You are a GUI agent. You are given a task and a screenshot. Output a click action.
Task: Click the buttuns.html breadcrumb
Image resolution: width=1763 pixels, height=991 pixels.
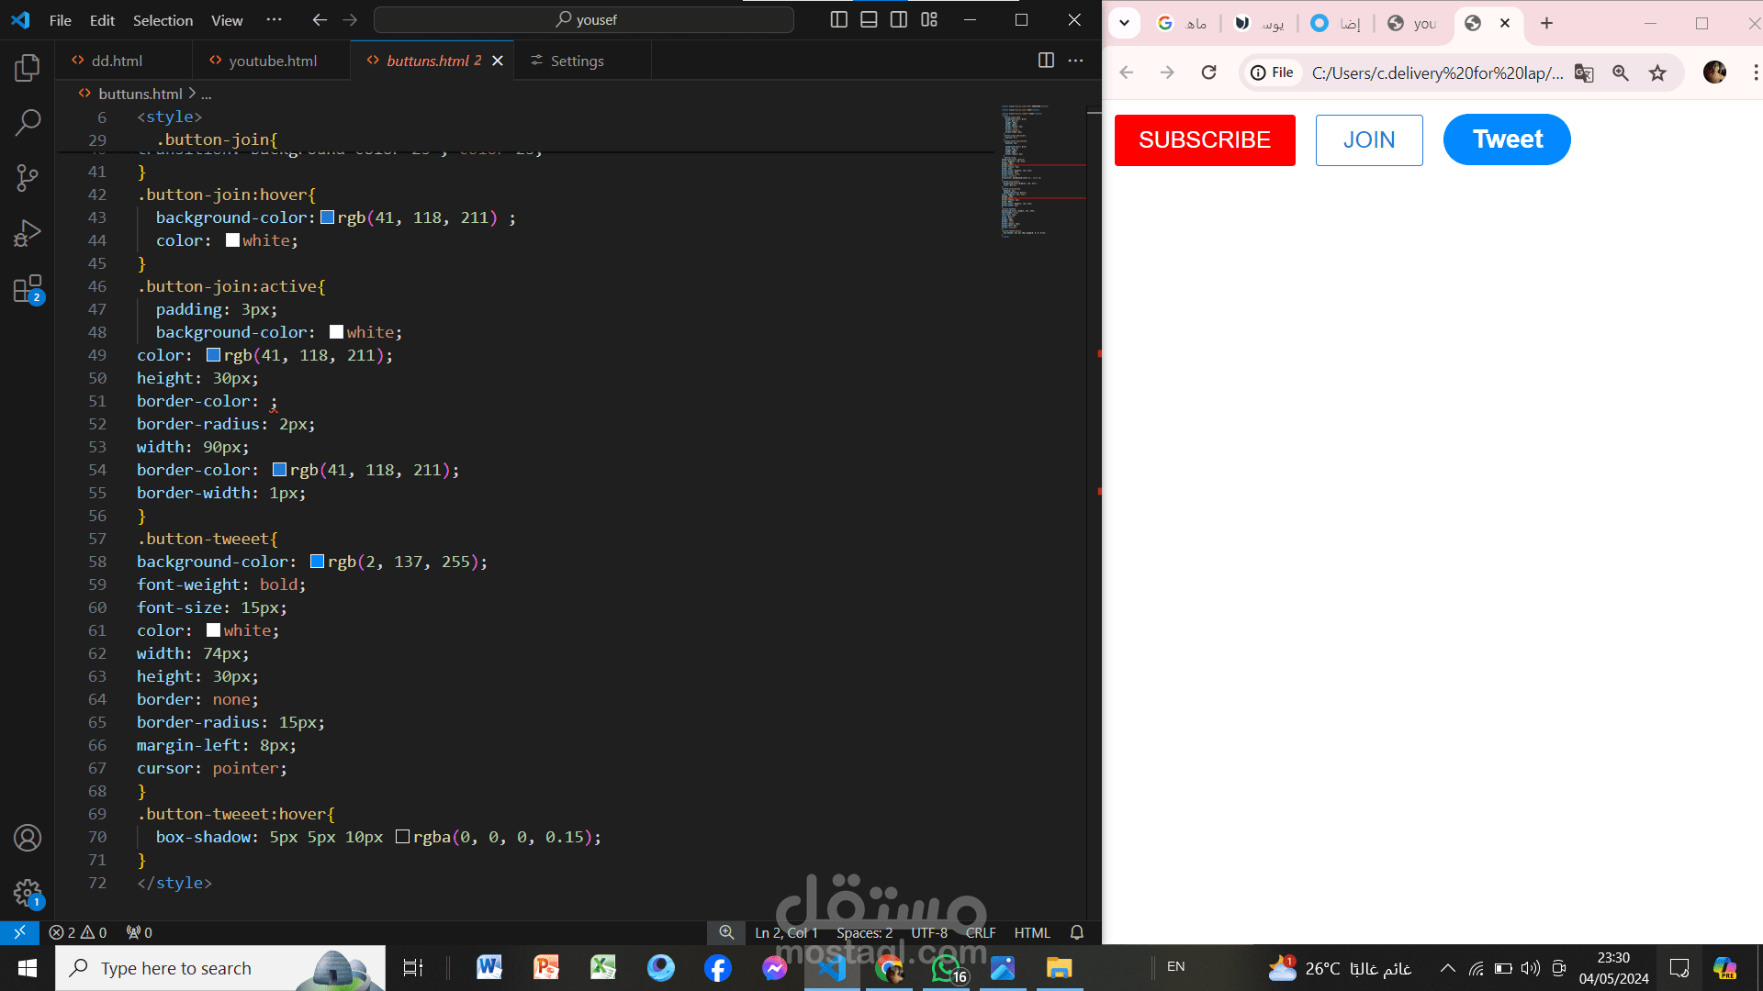(x=140, y=94)
